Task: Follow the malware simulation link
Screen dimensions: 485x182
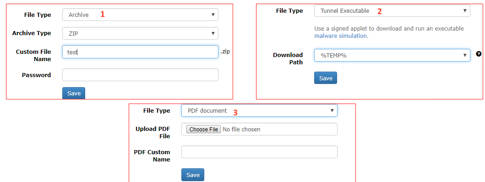Action: pos(341,36)
